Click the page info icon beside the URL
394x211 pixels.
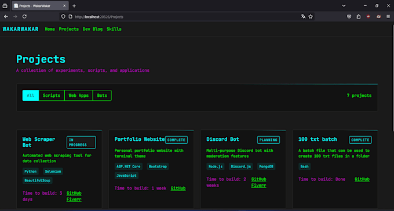coord(71,17)
